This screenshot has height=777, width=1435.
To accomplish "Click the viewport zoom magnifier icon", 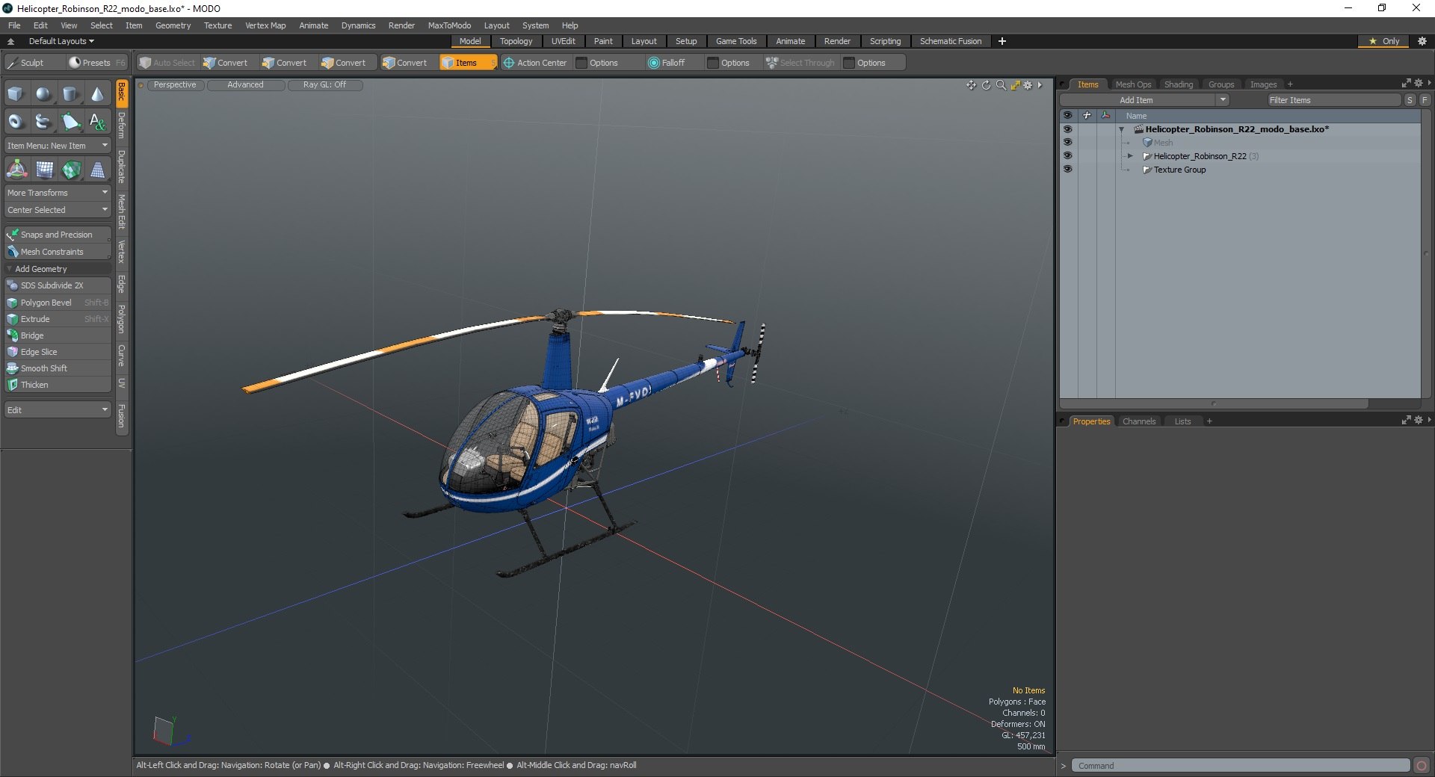I will pos(1001,85).
